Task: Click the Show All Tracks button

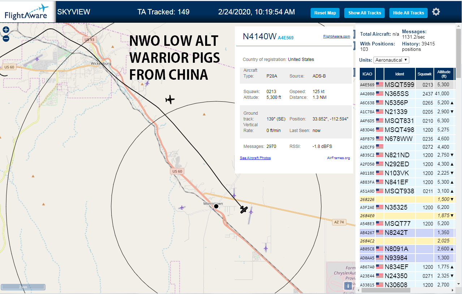Action: [x=364, y=13]
